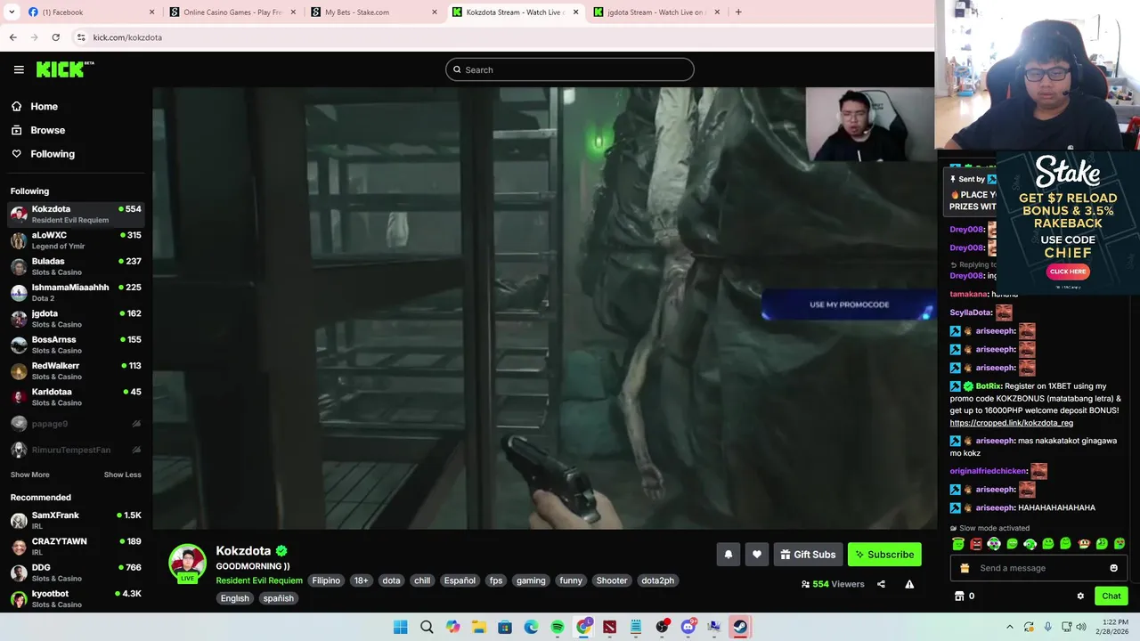Click the Gift Subs button

[x=808, y=555]
